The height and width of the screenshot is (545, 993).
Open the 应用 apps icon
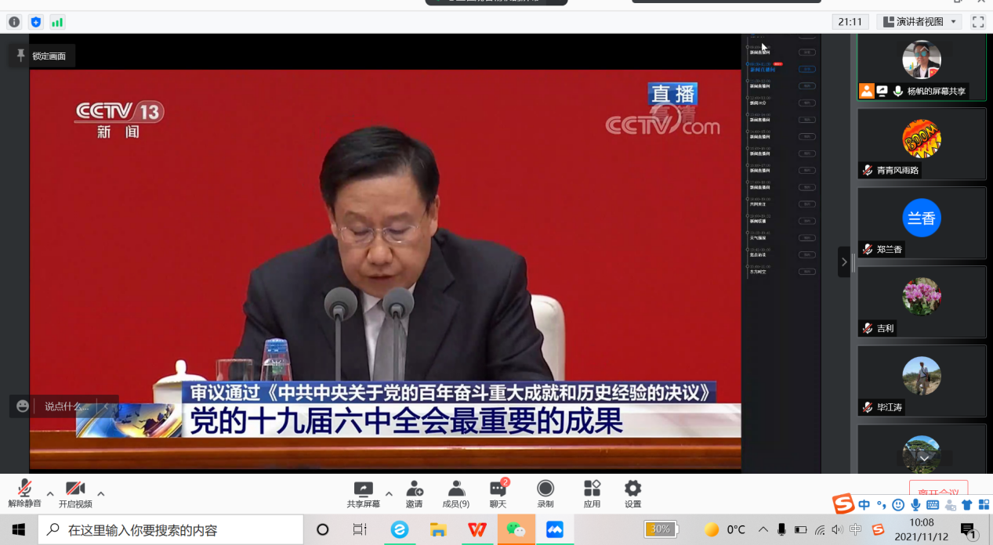592,490
